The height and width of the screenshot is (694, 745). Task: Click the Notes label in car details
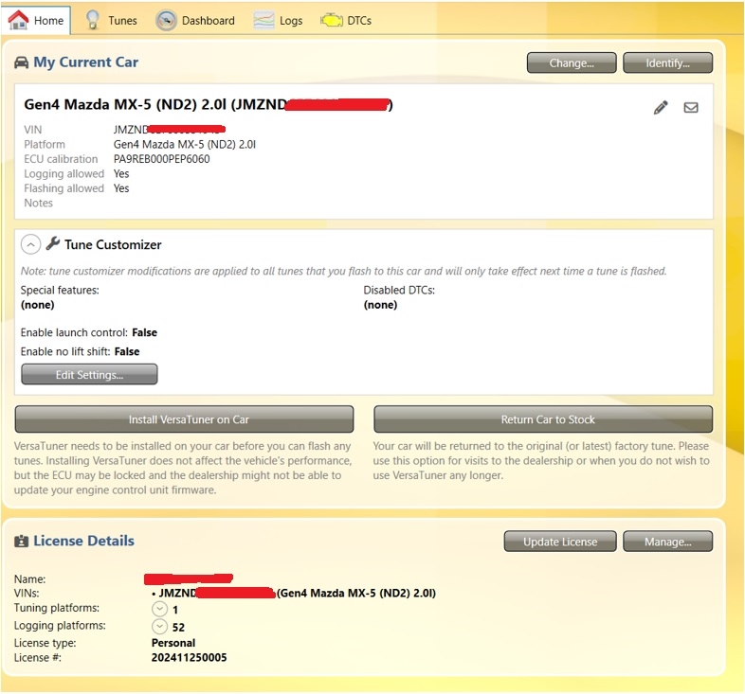(x=39, y=203)
